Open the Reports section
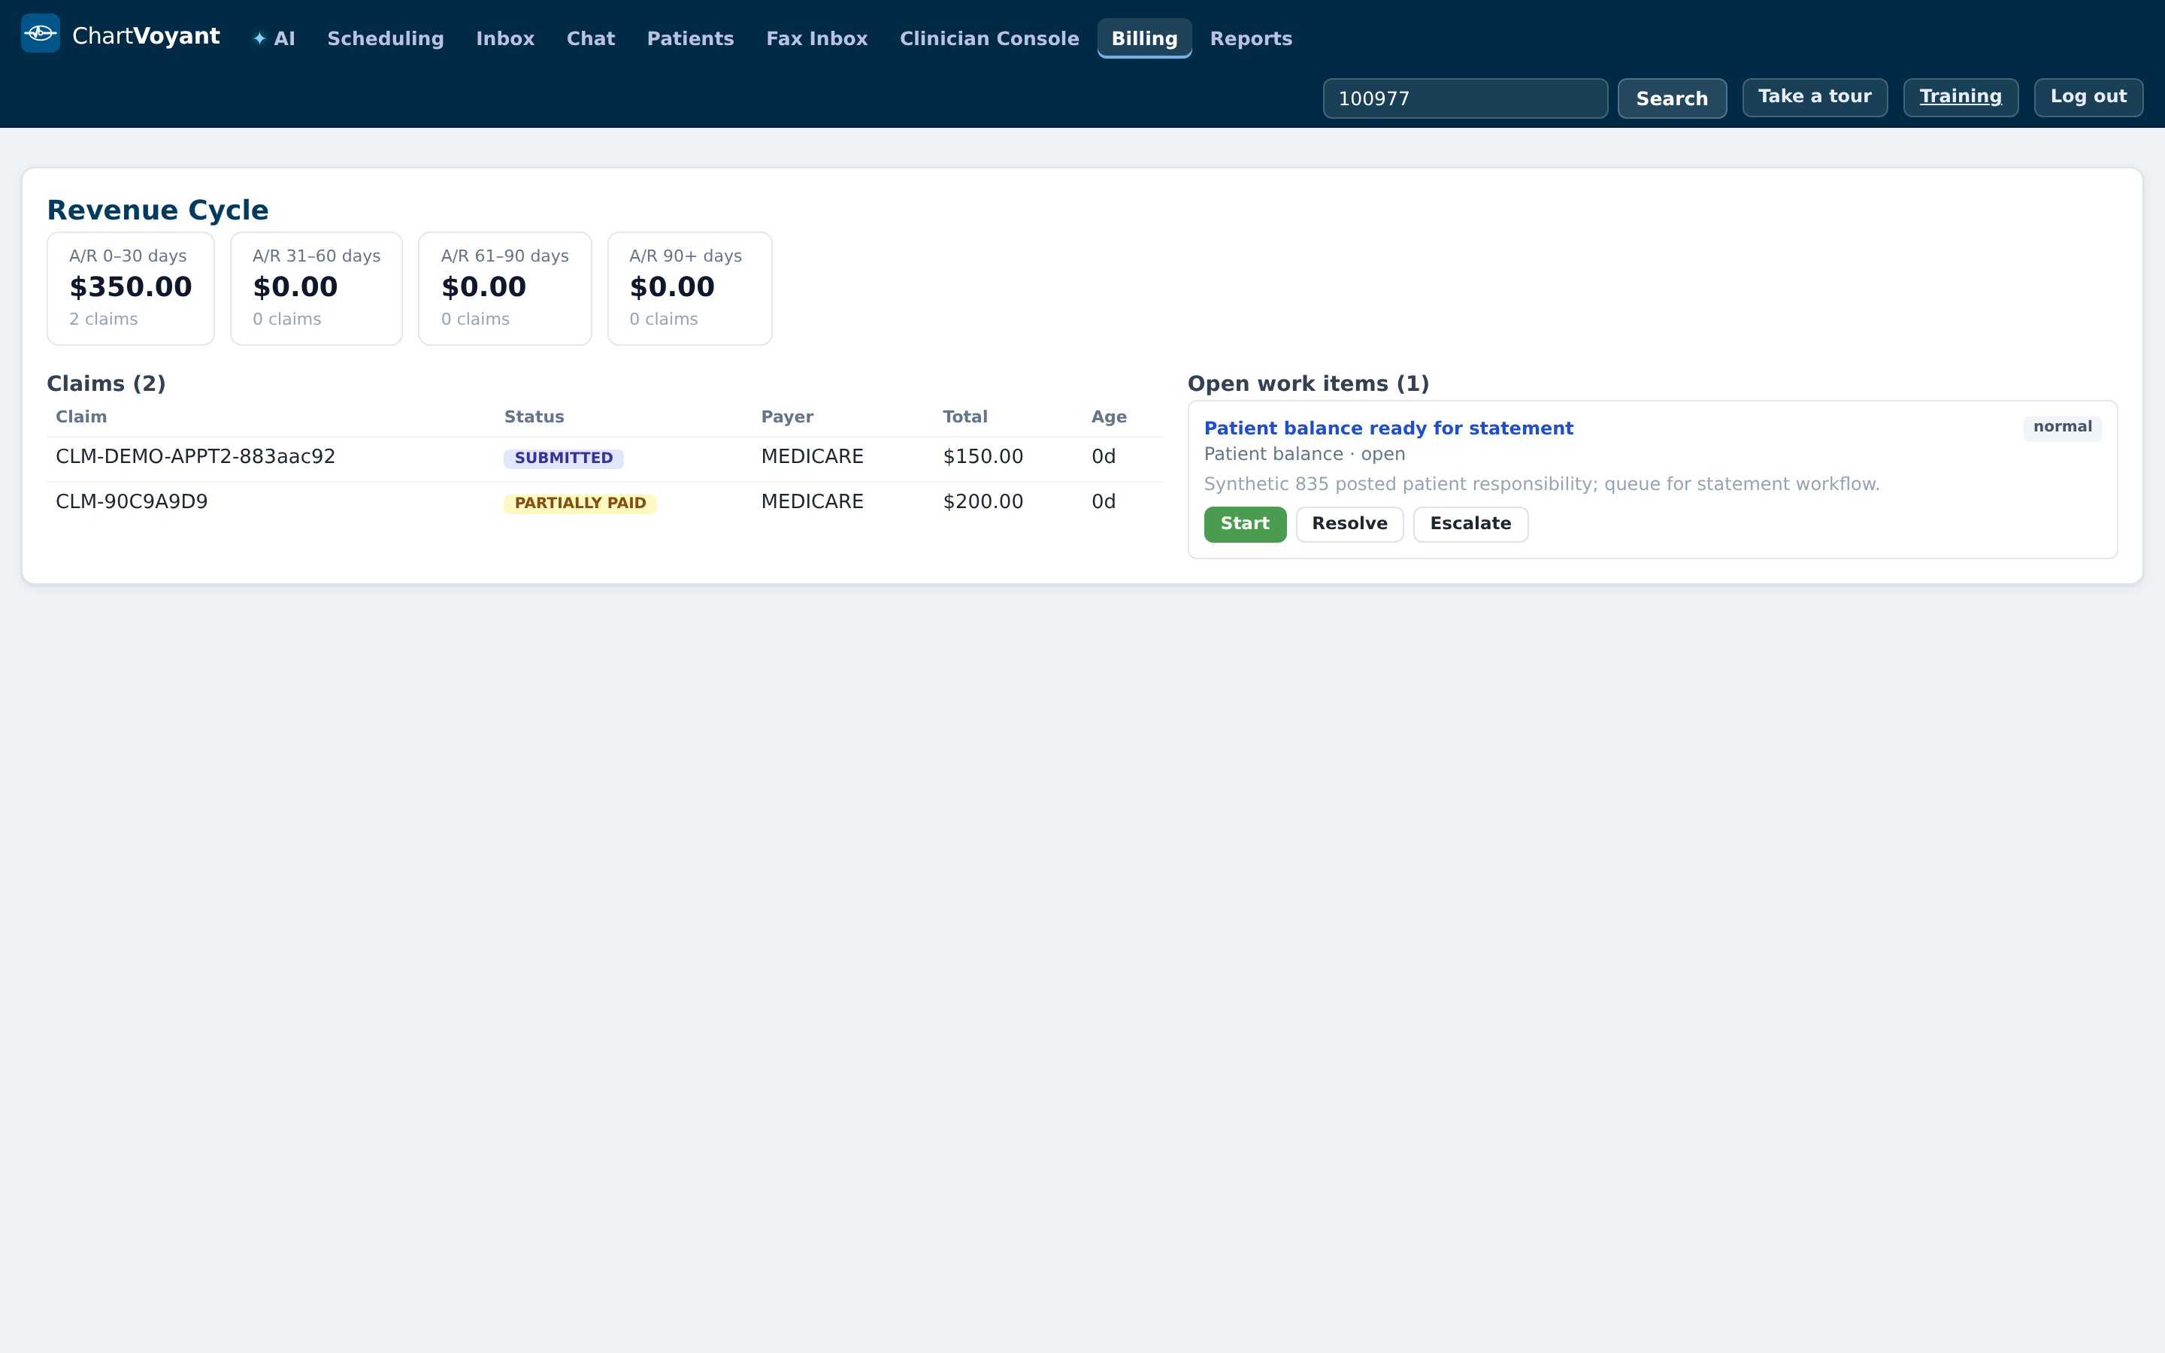Viewport: 2165px width, 1353px height. pyautogui.click(x=1251, y=38)
